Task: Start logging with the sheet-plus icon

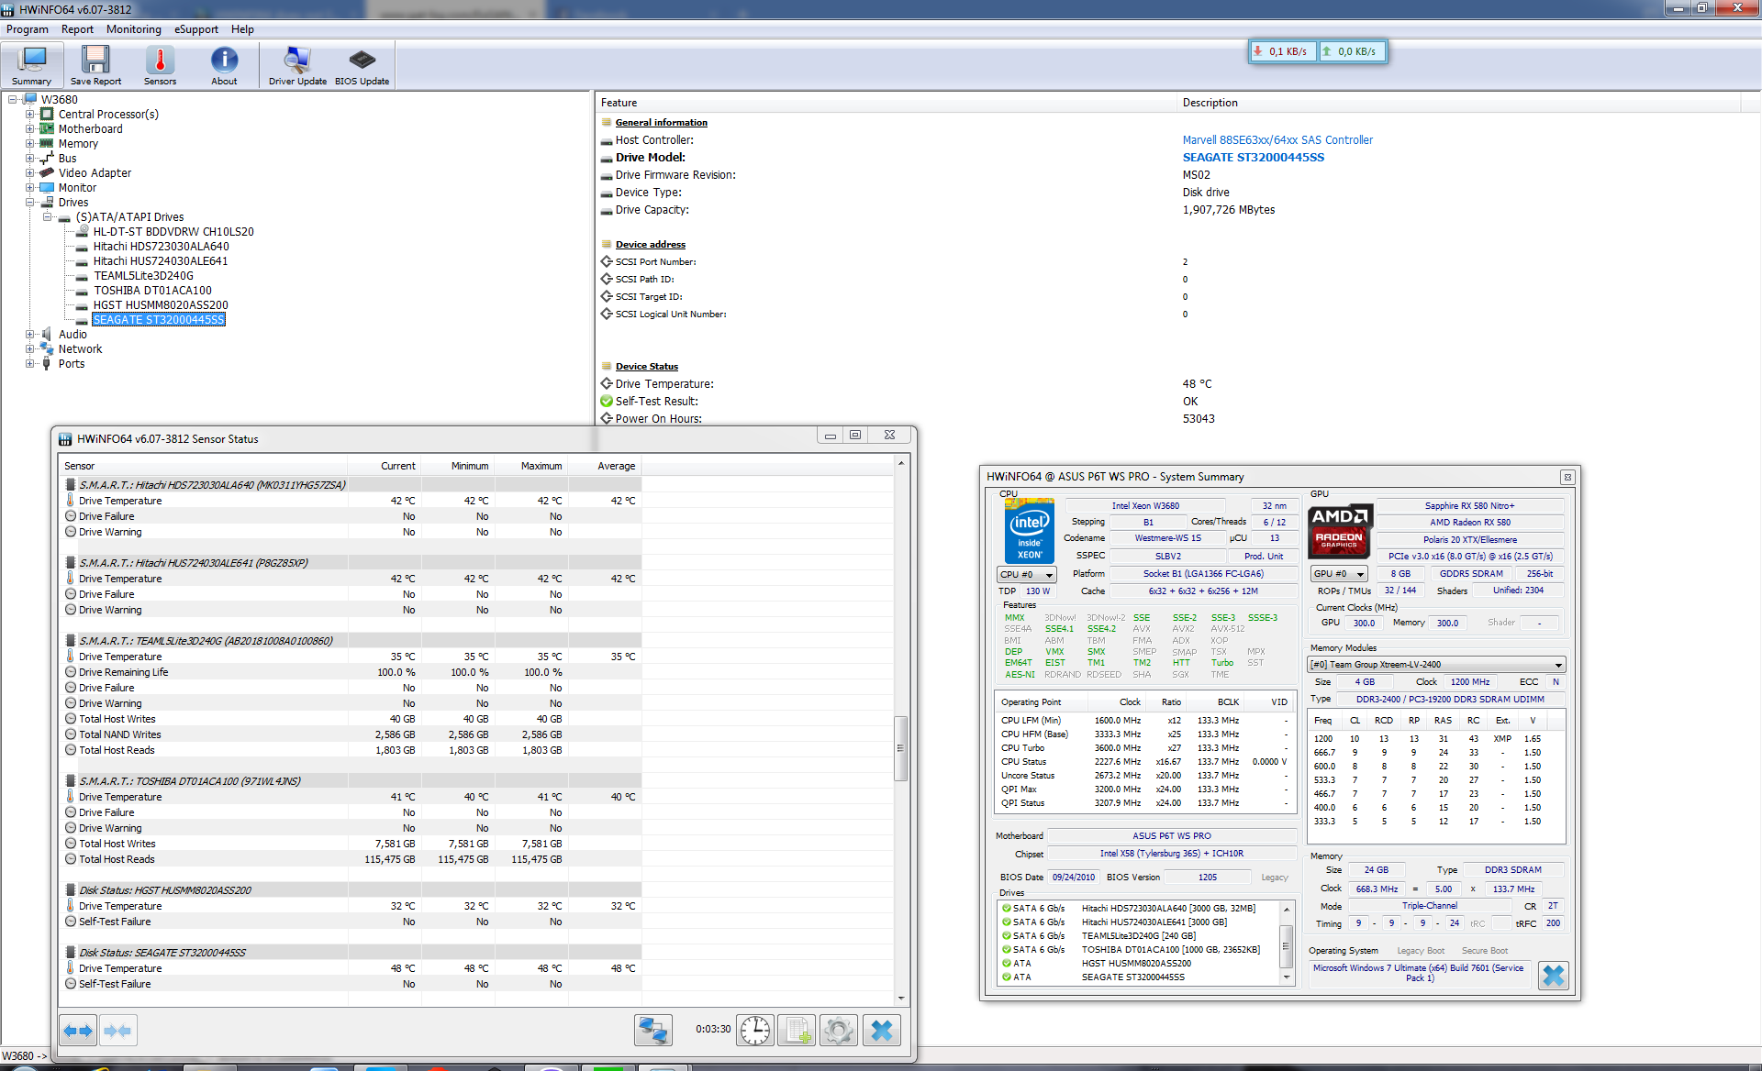Action: tap(797, 1031)
